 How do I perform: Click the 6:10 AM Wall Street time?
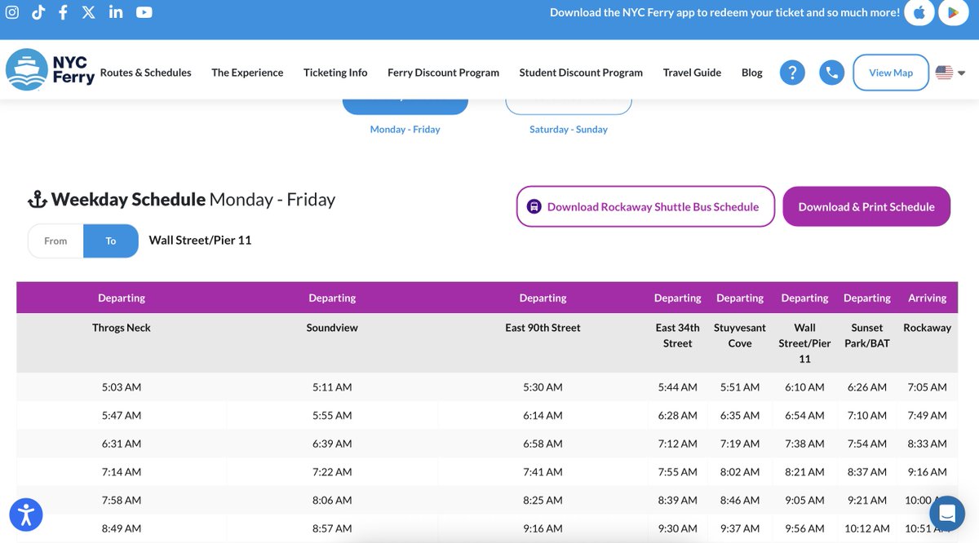pos(804,387)
